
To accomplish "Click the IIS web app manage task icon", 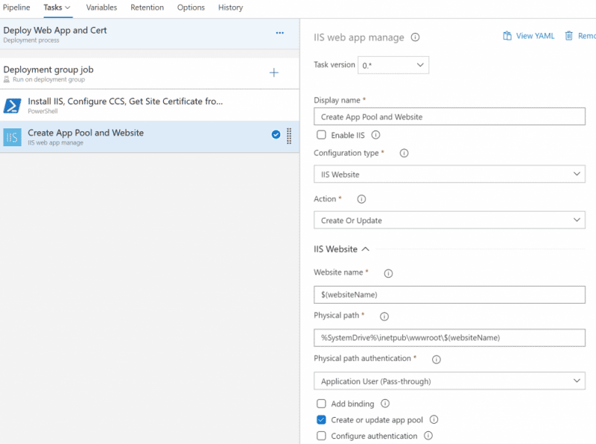I will tap(12, 137).
